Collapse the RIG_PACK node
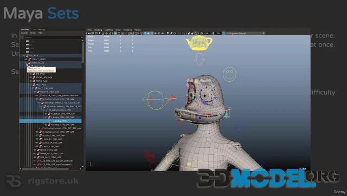The height and width of the screenshot is (196, 347). click(x=24, y=56)
